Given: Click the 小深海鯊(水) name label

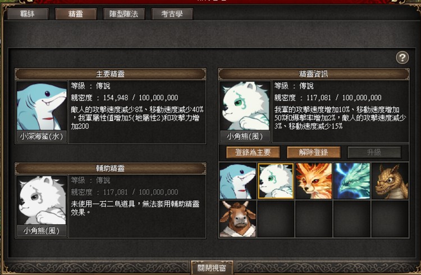Looking at the screenshot, I should pos(42,137).
